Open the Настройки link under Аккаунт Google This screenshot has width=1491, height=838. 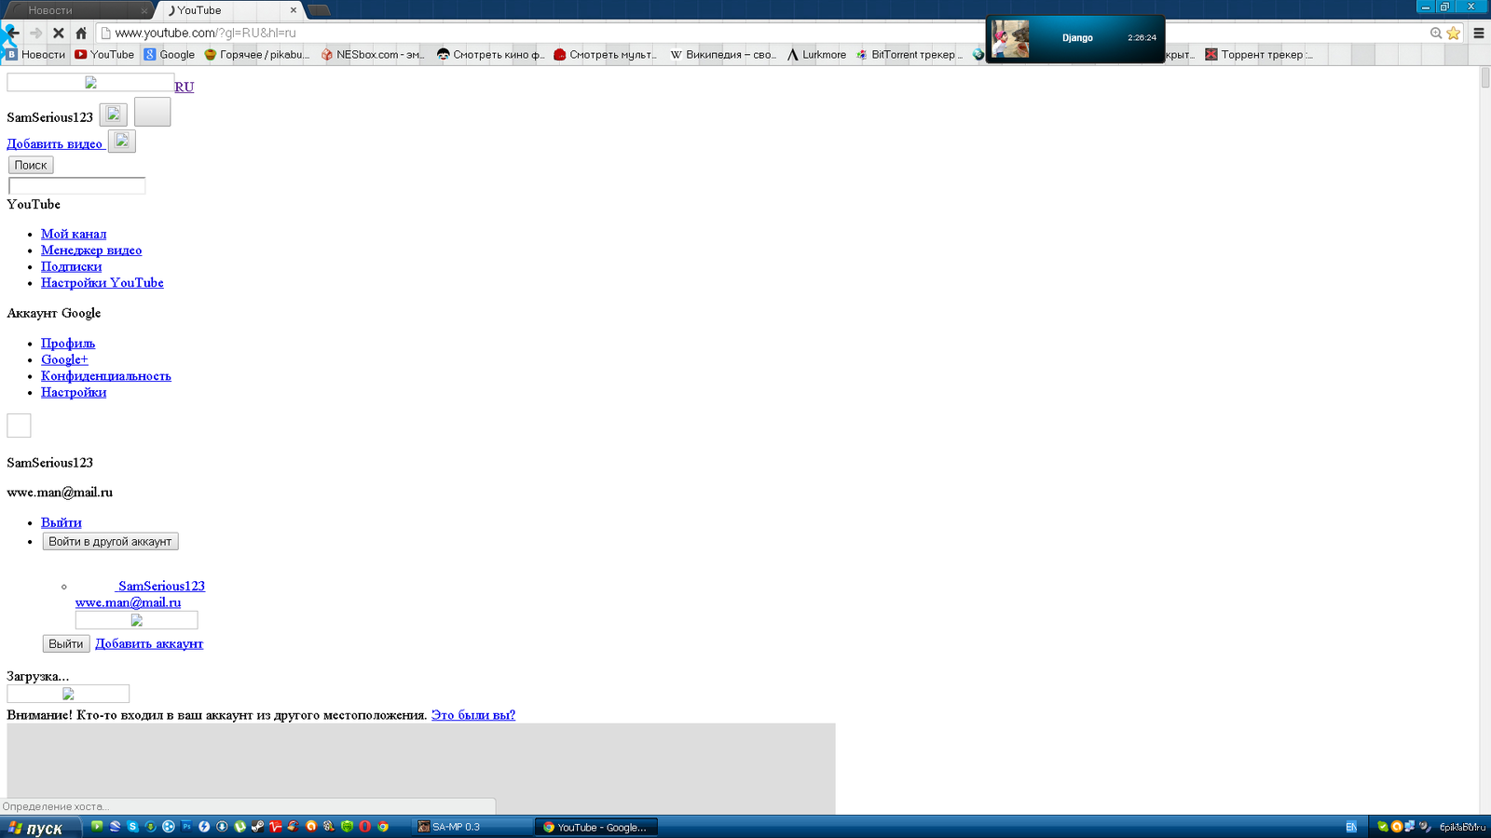tap(74, 392)
